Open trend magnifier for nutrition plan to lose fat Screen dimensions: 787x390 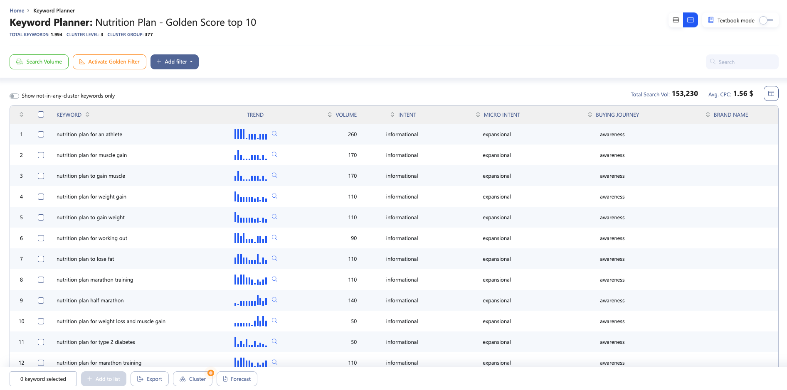pyautogui.click(x=274, y=258)
